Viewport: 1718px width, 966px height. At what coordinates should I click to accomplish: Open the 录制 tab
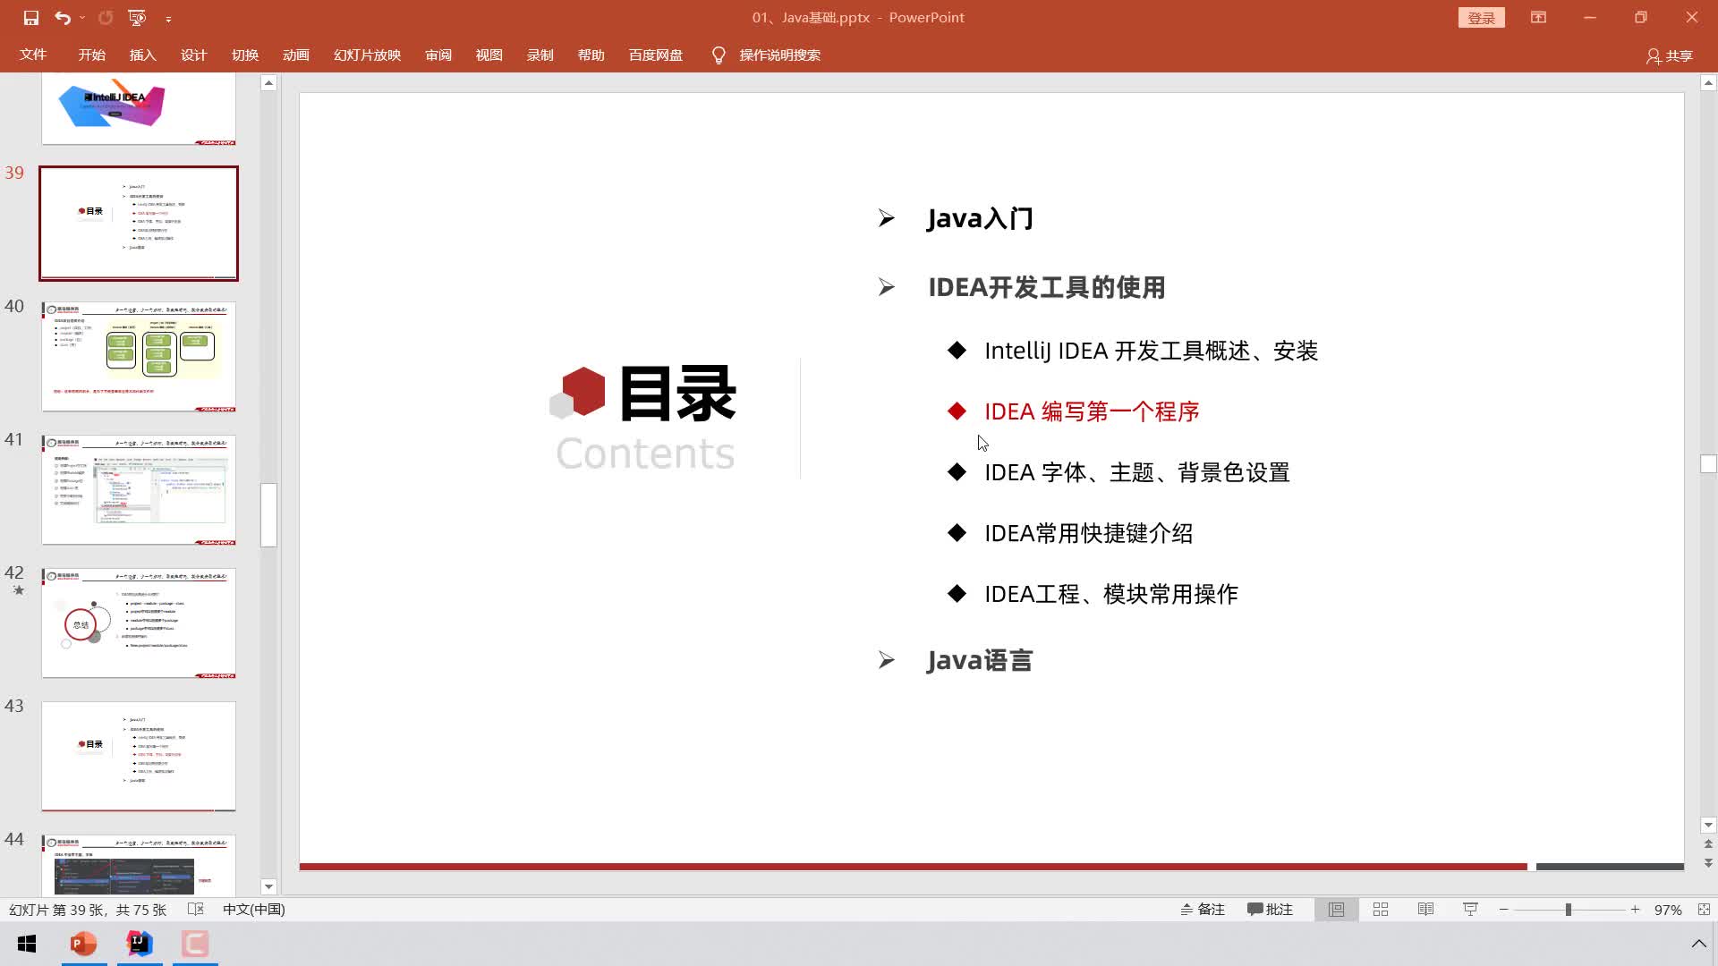pyautogui.click(x=540, y=55)
